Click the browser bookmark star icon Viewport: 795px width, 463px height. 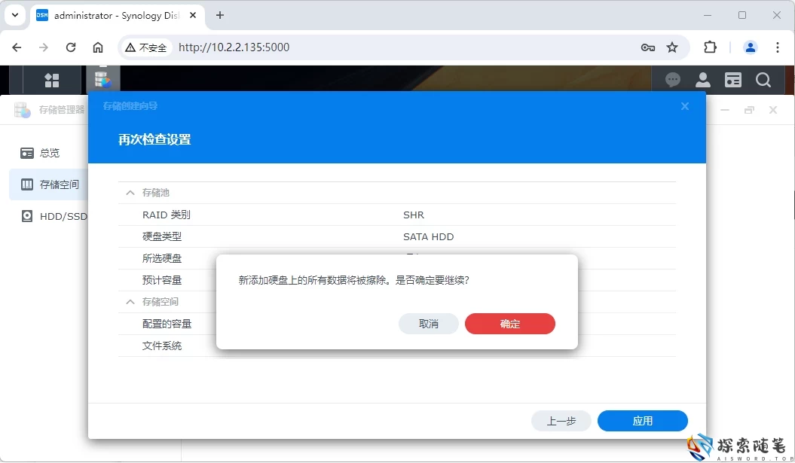point(672,47)
